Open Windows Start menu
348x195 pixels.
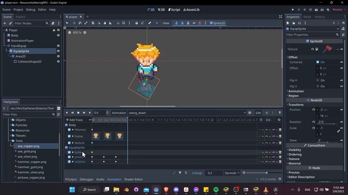72,190
